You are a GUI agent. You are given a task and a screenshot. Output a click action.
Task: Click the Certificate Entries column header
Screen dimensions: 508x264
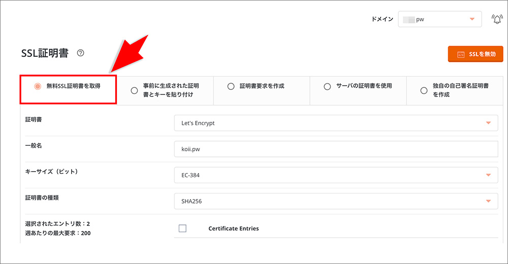coord(234,228)
